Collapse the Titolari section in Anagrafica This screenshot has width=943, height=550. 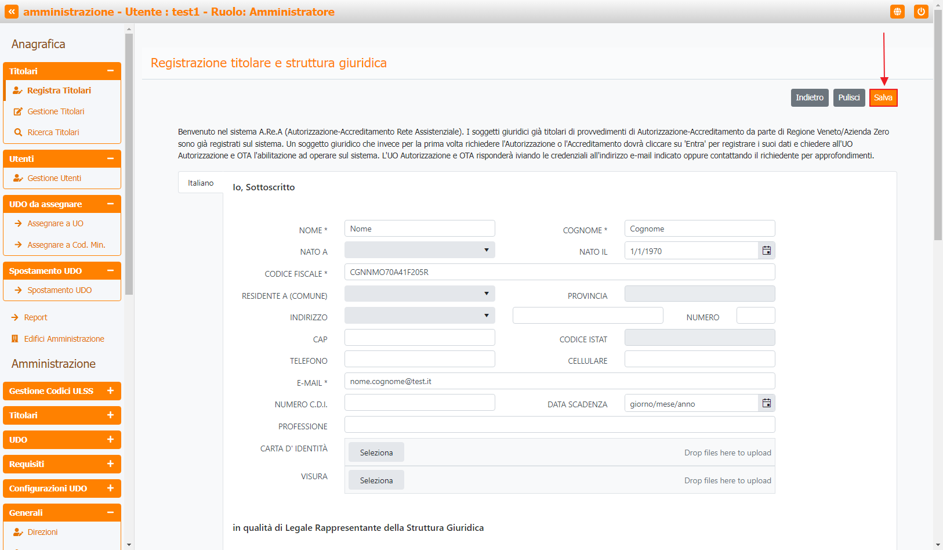pos(110,71)
